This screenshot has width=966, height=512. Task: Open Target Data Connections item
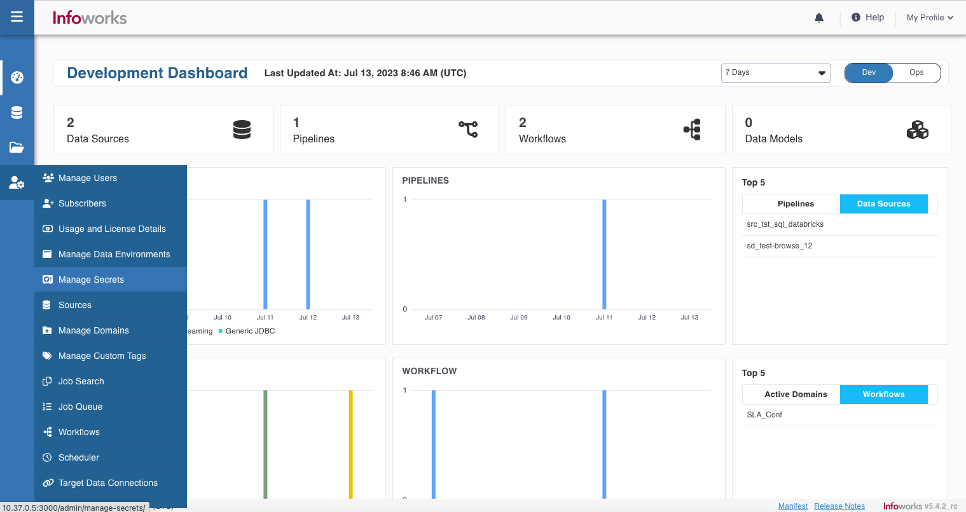click(111, 483)
